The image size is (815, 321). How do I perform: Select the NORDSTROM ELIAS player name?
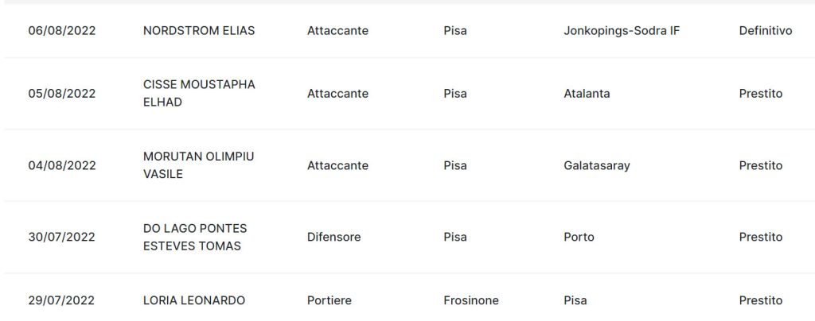(198, 31)
